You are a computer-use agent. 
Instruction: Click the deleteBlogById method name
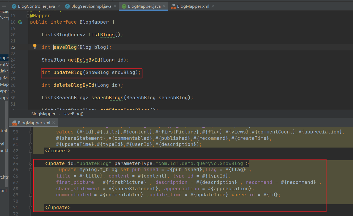pyautogui.click(x=74, y=85)
